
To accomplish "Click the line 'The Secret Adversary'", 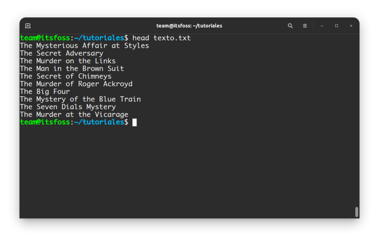I will [x=61, y=53].
